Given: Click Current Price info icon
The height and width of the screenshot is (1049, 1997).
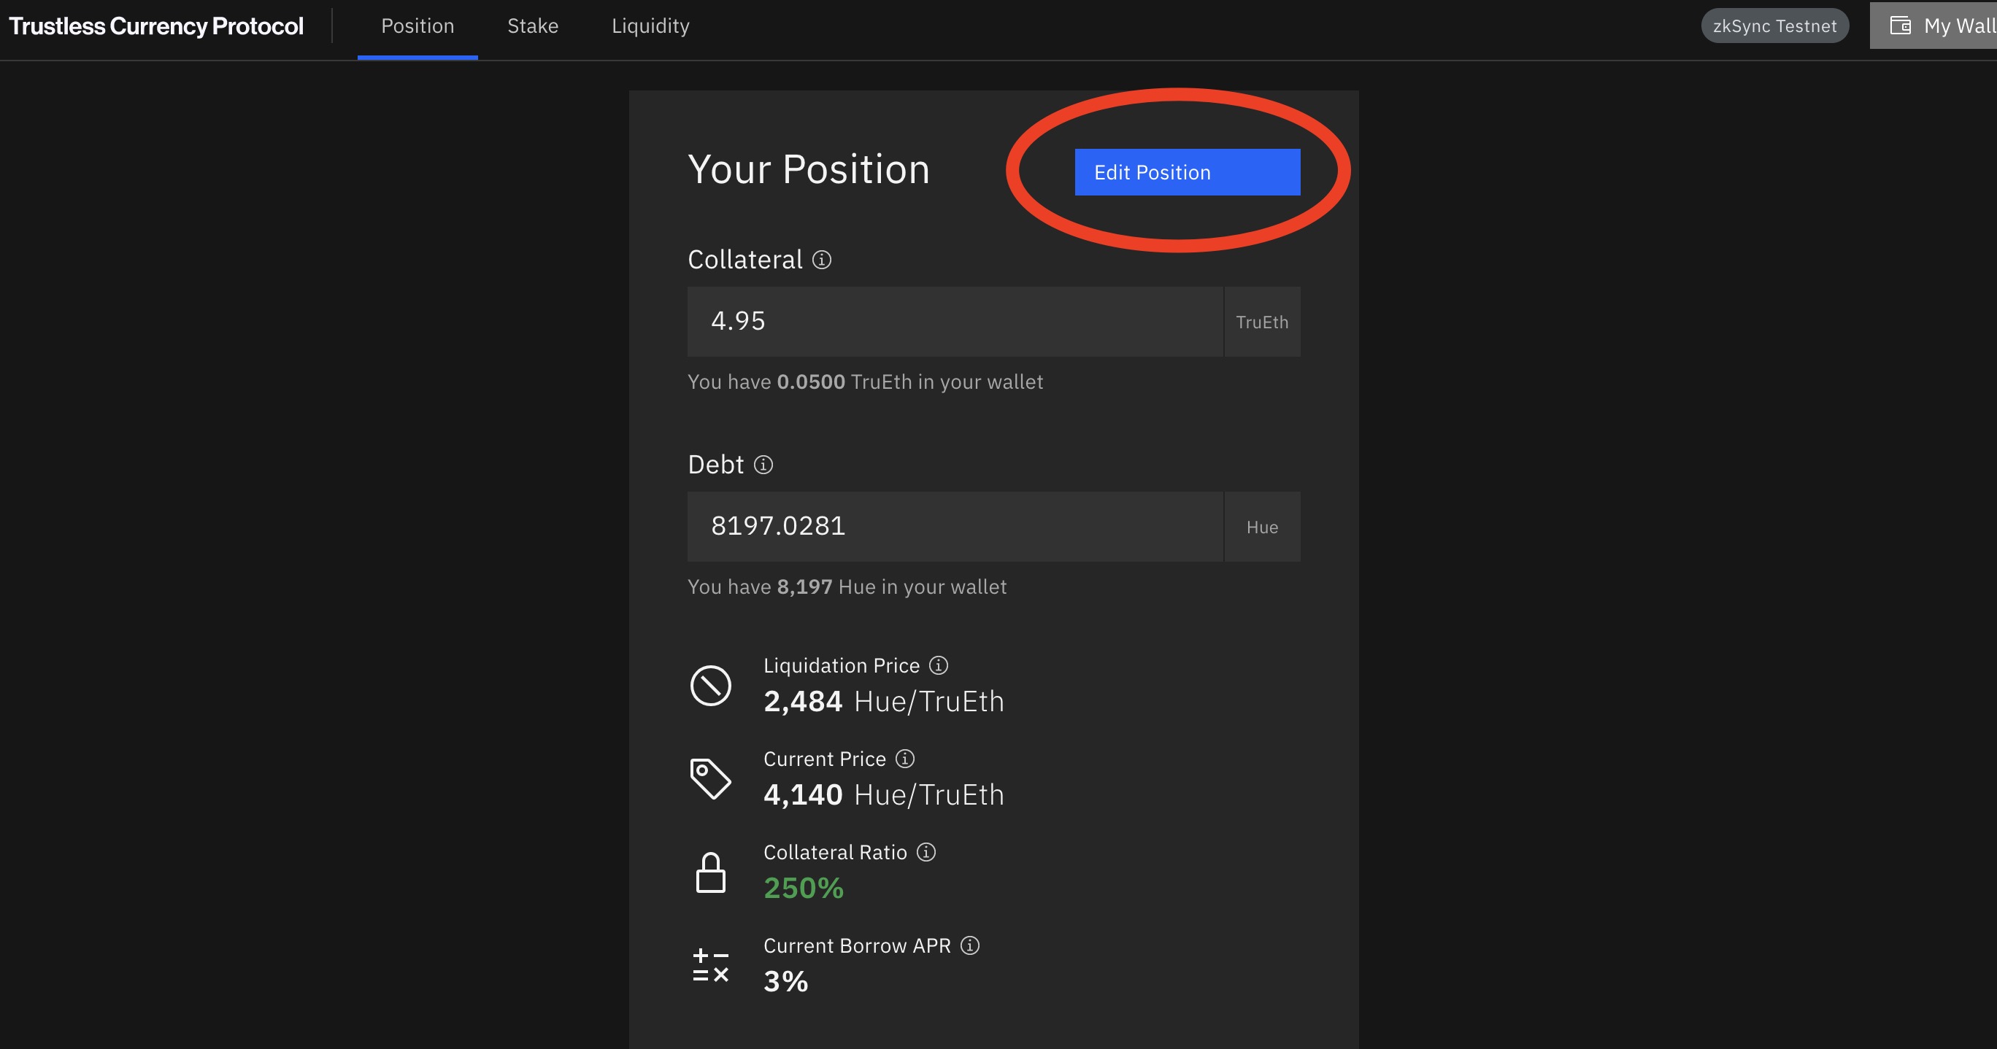Looking at the screenshot, I should [x=904, y=759].
